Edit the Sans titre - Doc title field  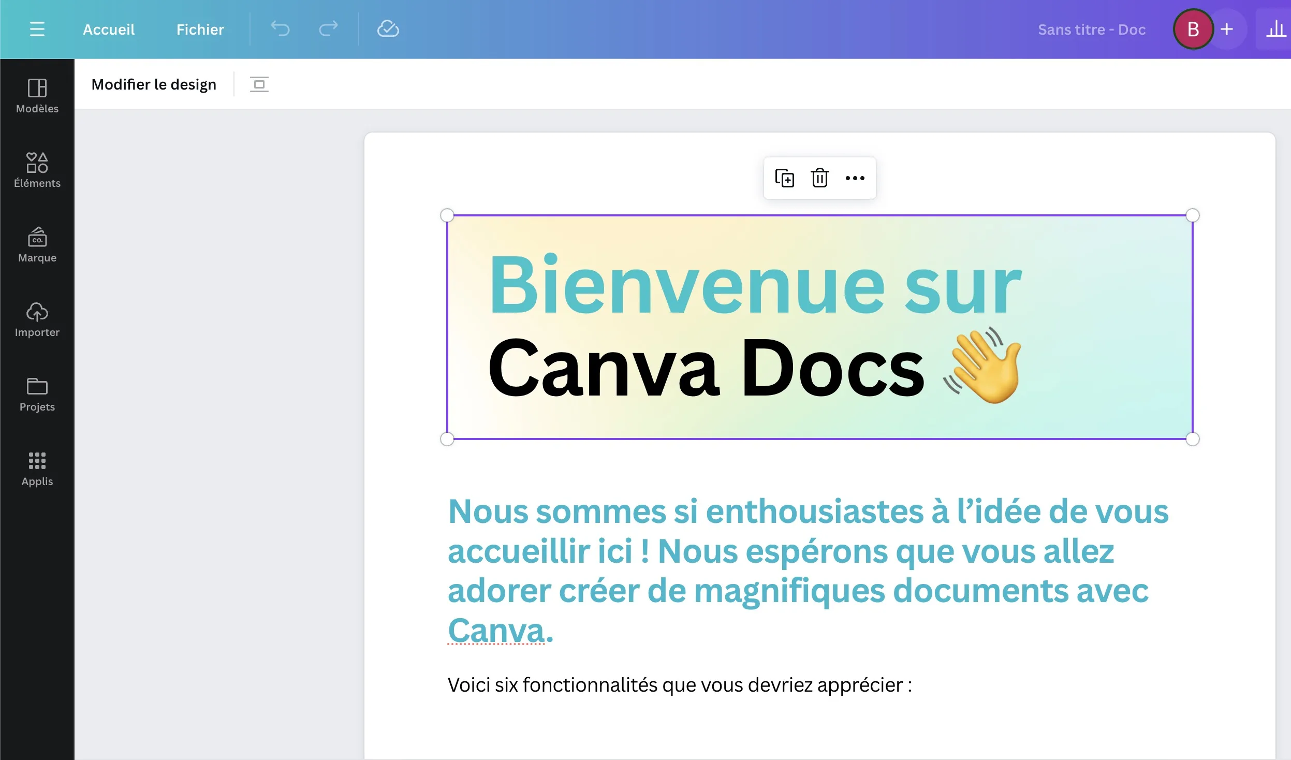[x=1091, y=30]
